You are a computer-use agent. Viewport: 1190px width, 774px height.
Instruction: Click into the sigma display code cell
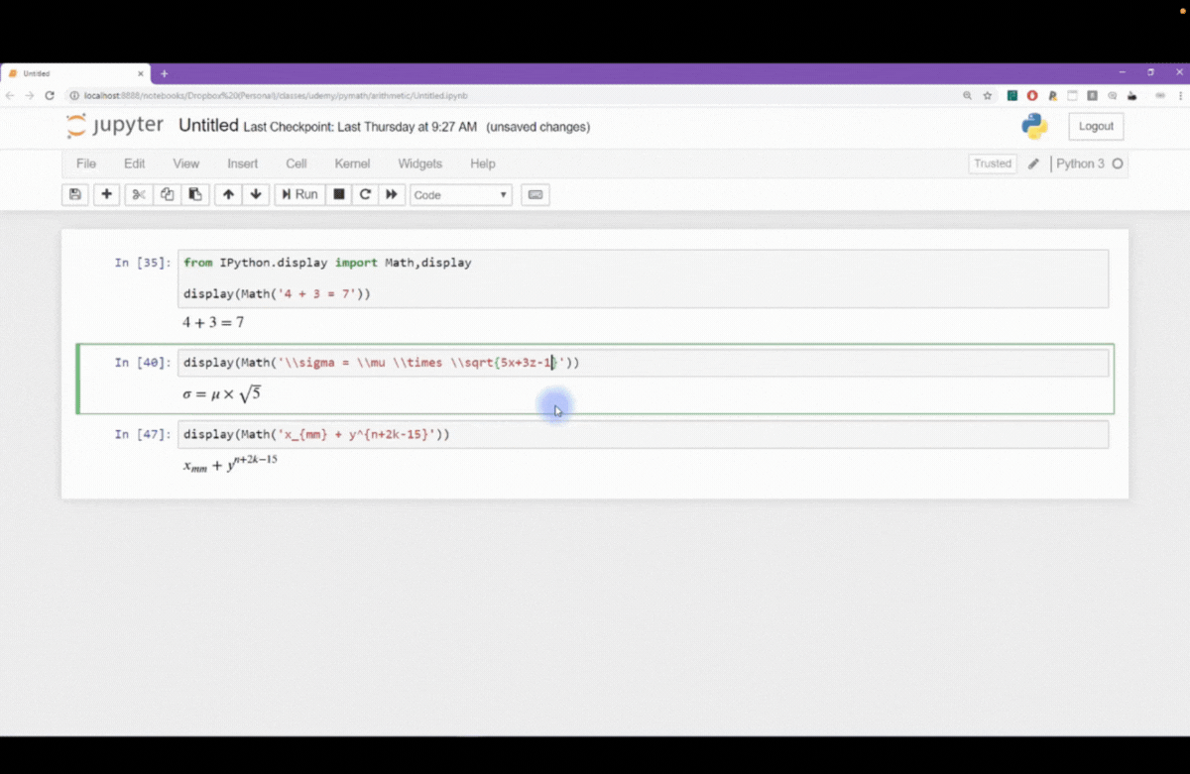643,363
